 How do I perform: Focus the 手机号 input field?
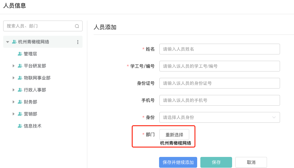point(220,100)
